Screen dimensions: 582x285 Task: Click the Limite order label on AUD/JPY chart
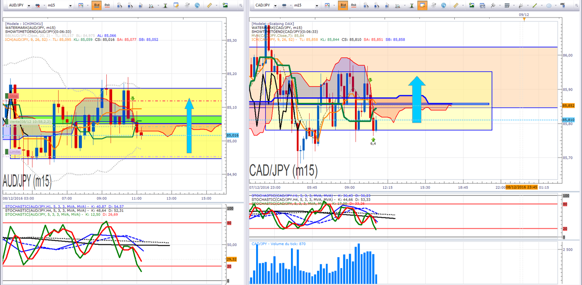click(15, 152)
